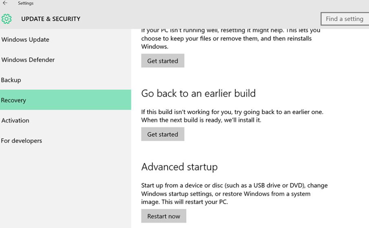Focus the Find a setting search box
369x228 pixels.
coord(345,19)
